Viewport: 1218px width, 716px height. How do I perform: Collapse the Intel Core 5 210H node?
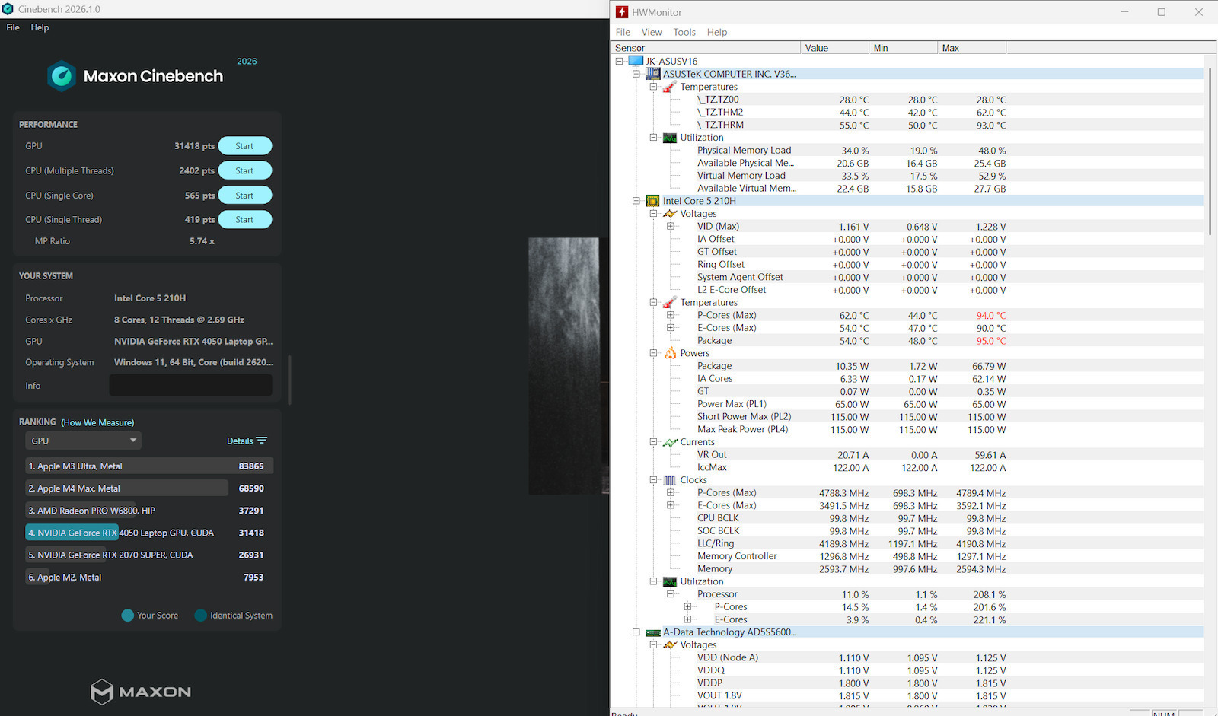coord(636,201)
